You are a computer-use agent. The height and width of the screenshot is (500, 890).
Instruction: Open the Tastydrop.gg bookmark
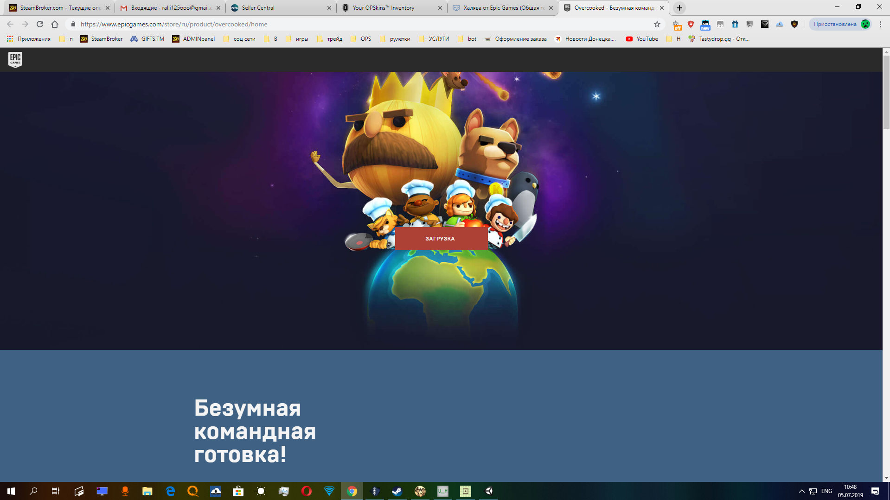[x=719, y=39]
